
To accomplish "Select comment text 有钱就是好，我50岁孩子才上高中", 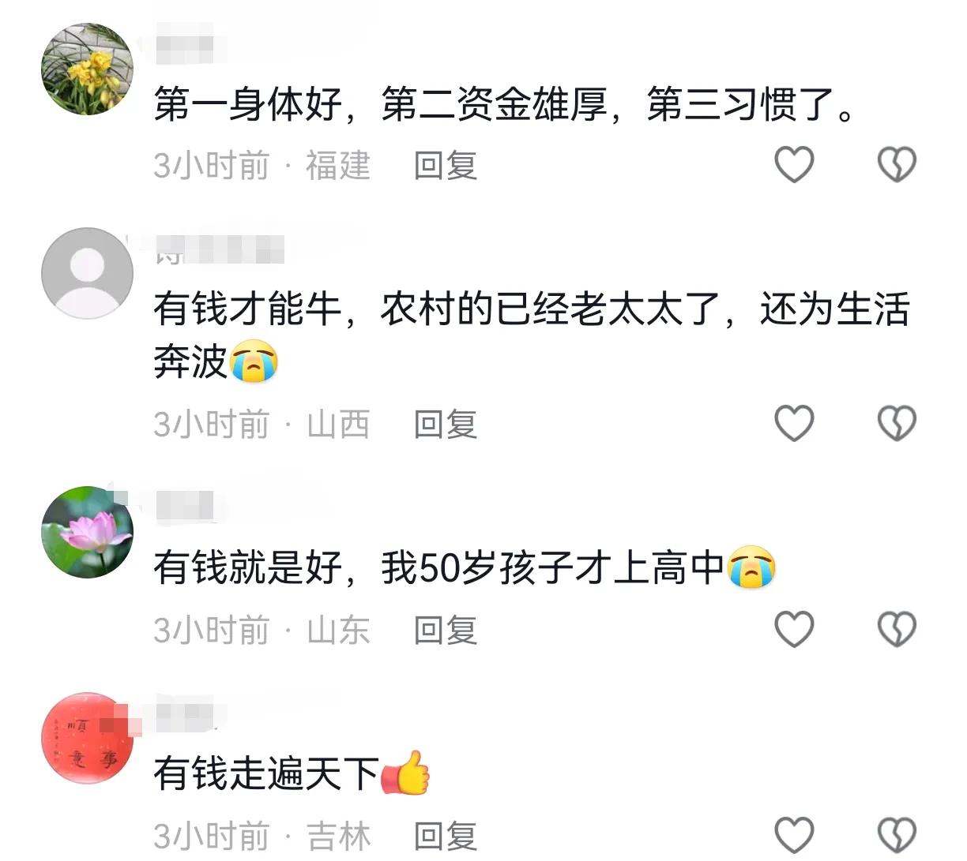I will pyautogui.click(x=438, y=567).
